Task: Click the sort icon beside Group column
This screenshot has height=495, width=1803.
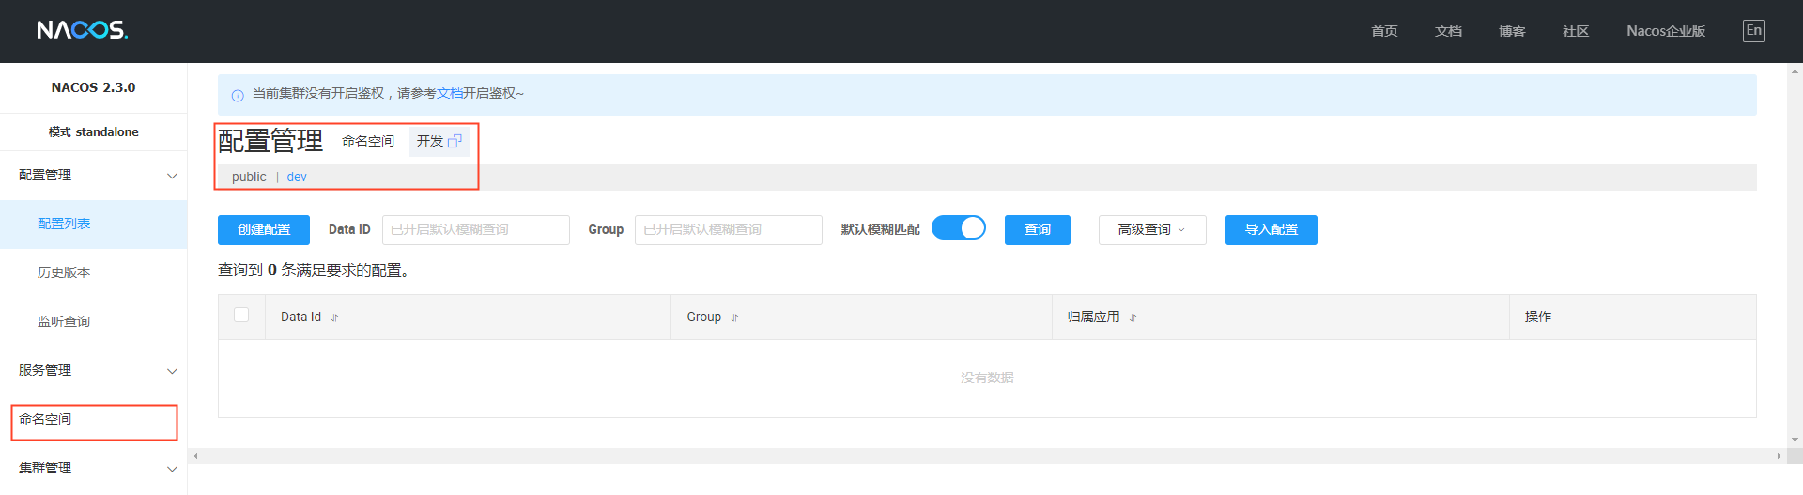Action: (734, 317)
